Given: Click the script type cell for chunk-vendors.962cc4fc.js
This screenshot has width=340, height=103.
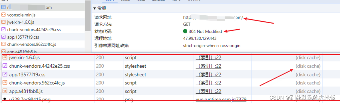Looking at the screenshot, I should pyautogui.click(x=130, y=83).
